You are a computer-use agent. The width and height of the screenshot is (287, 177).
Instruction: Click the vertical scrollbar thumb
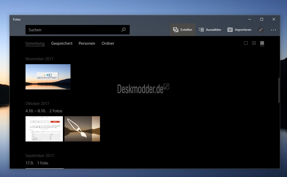click(279, 90)
